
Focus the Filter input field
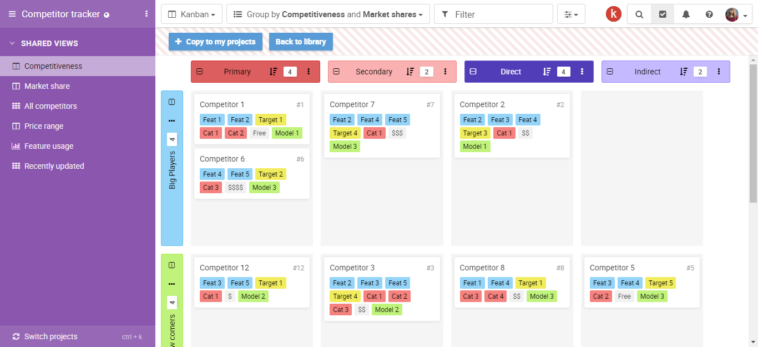(x=493, y=14)
